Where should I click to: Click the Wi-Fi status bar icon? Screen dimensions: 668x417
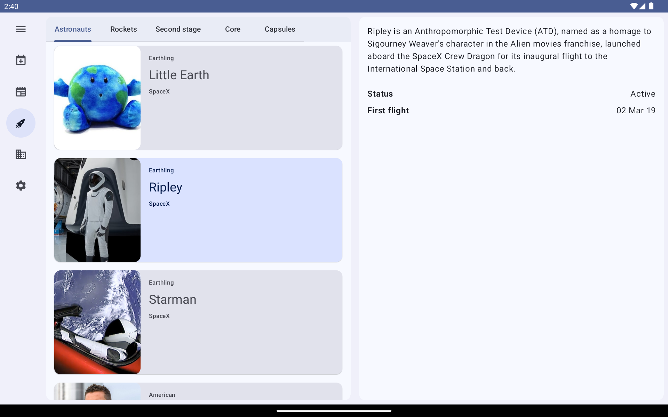pyautogui.click(x=634, y=6)
